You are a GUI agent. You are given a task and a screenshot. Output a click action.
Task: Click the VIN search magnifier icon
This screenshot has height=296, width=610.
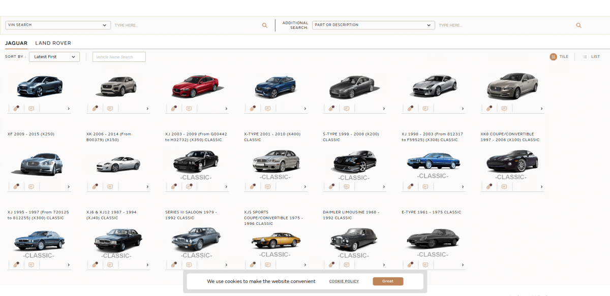click(x=264, y=25)
